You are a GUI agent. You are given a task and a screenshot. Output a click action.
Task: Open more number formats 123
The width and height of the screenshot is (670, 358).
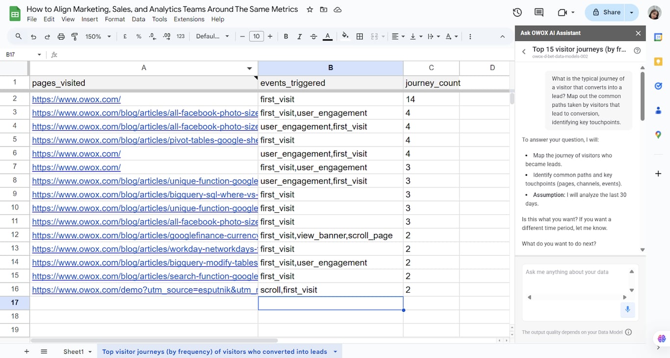point(180,36)
